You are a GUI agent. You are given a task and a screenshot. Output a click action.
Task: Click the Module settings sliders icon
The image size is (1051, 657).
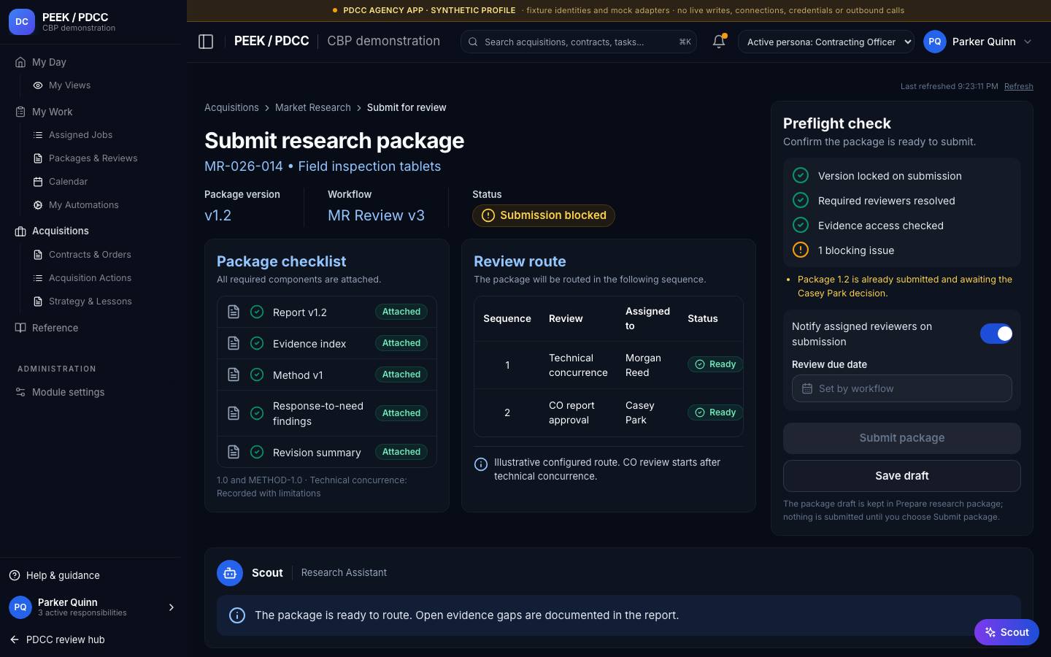[20, 392]
